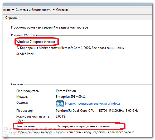Screen dimensions: 155x140
Task: Click the Издание Windows section header
Action: (x=24, y=35)
